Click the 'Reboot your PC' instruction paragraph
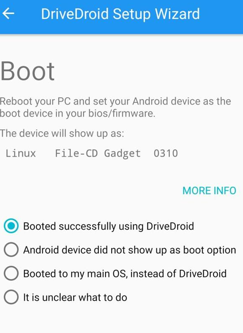 coord(115,107)
